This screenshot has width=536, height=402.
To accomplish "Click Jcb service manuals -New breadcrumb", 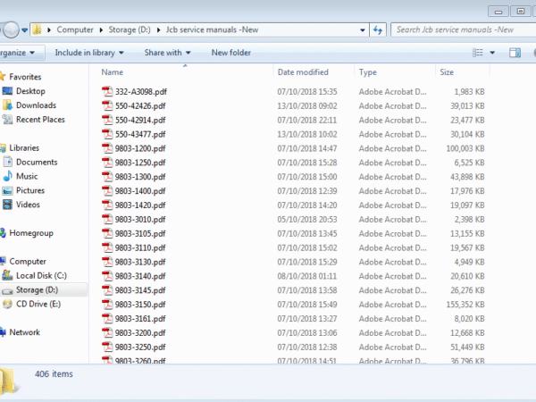I will [x=212, y=29].
